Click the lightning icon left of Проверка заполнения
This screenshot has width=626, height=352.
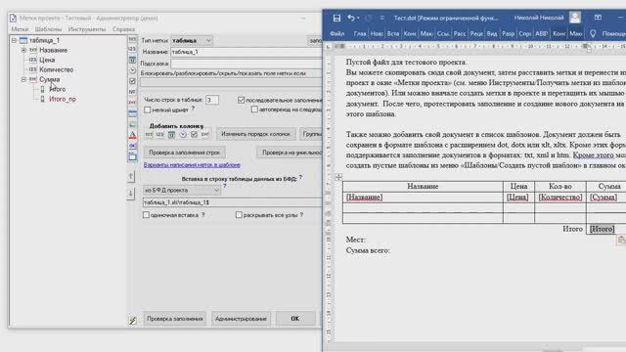pos(133,320)
